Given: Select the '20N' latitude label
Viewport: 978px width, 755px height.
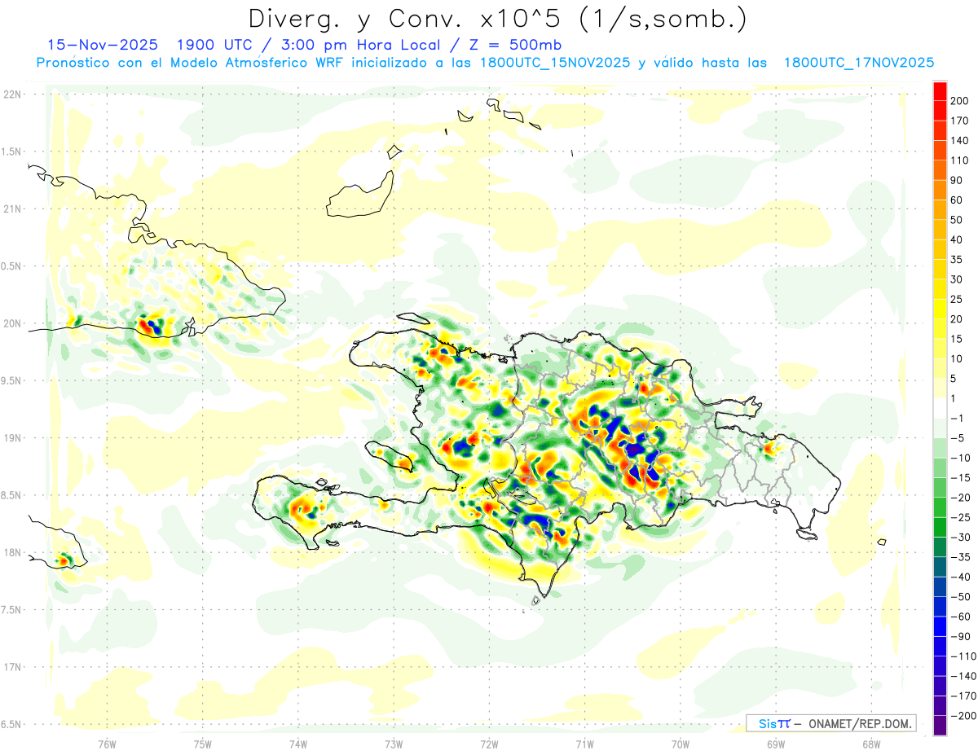Looking at the screenshot, I should pyautogui.click(x=11, y=323).
